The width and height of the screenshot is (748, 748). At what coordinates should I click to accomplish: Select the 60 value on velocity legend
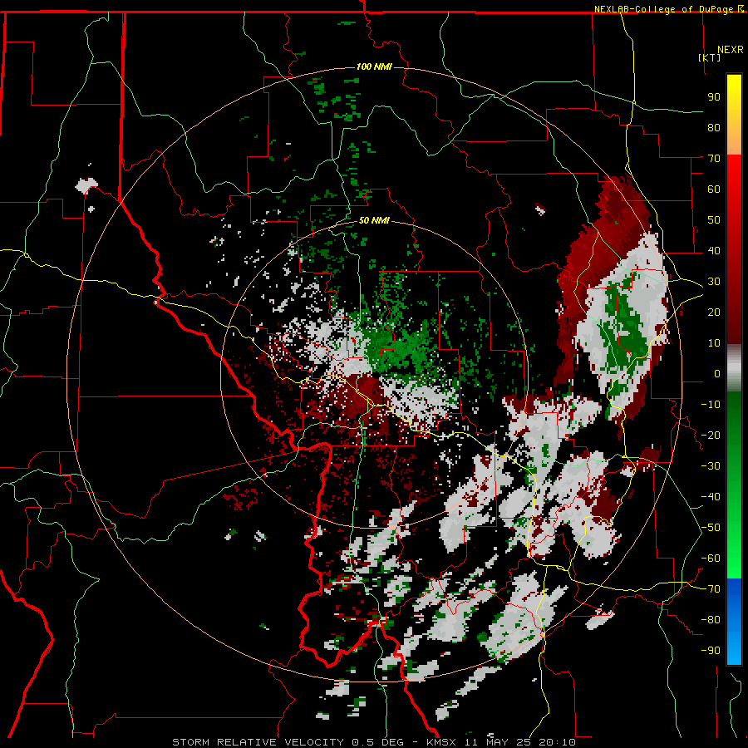pyautogui.click(x=714, y=189)
